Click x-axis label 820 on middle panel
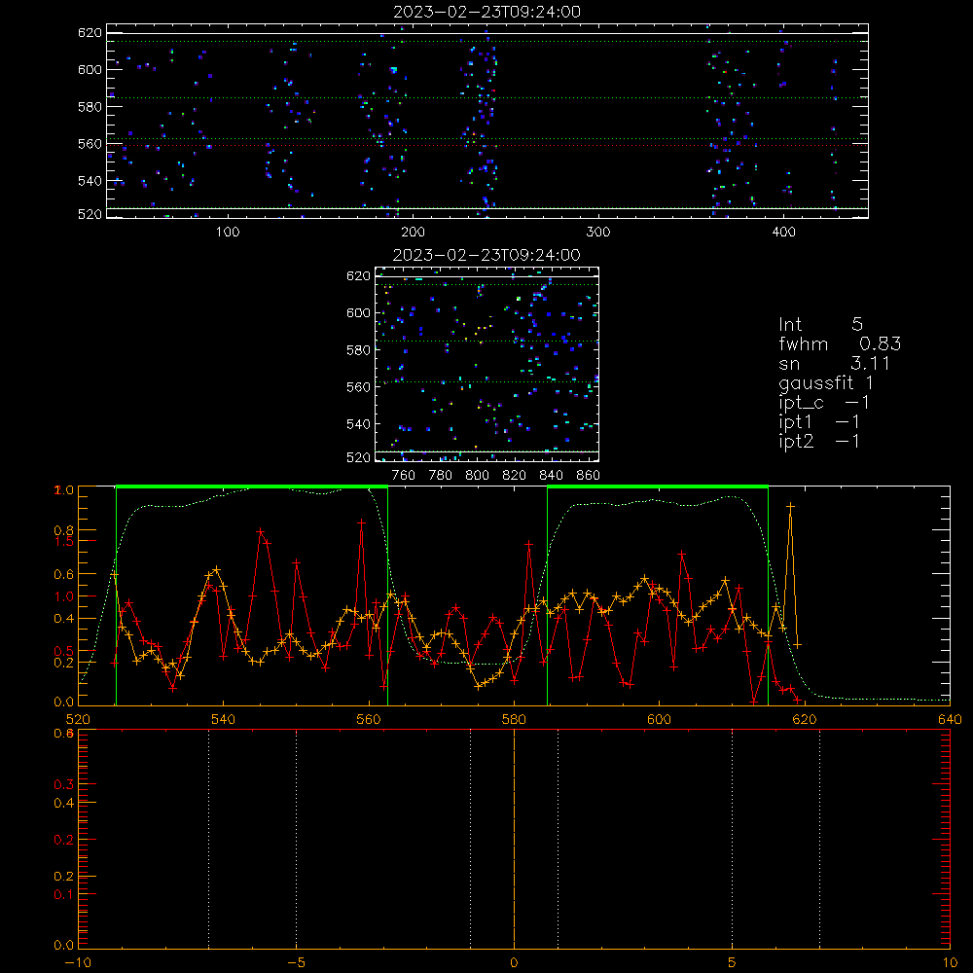The image size is (973, 973). coord(514,476)
